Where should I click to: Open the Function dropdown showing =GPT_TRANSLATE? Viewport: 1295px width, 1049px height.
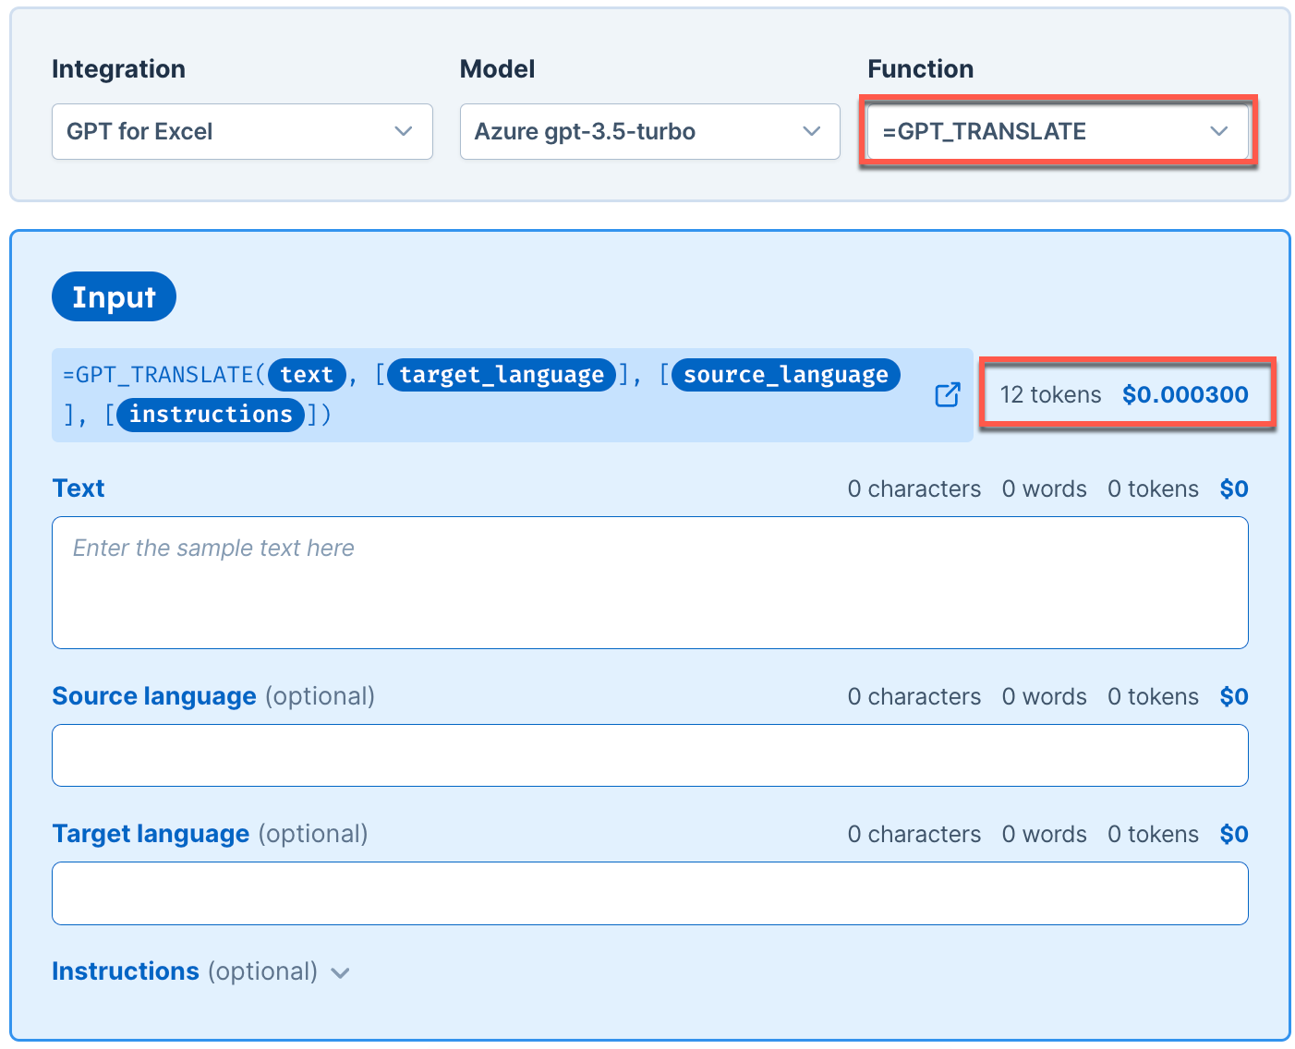[x=1058, y=131]
